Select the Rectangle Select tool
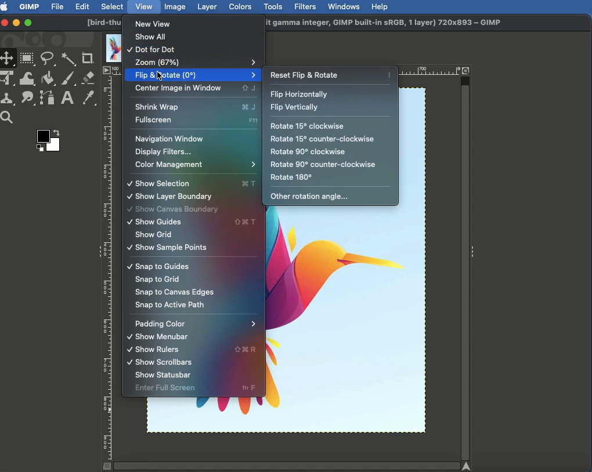This screenshot has height=472, width=592. (x=27, y=59)
